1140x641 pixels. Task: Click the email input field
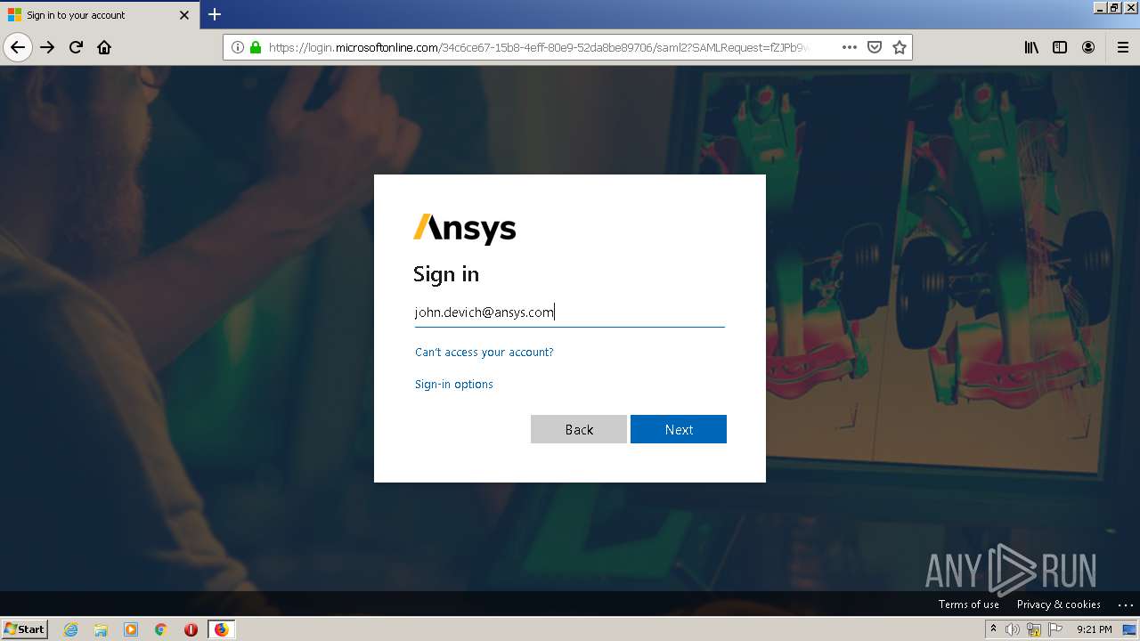570,312
